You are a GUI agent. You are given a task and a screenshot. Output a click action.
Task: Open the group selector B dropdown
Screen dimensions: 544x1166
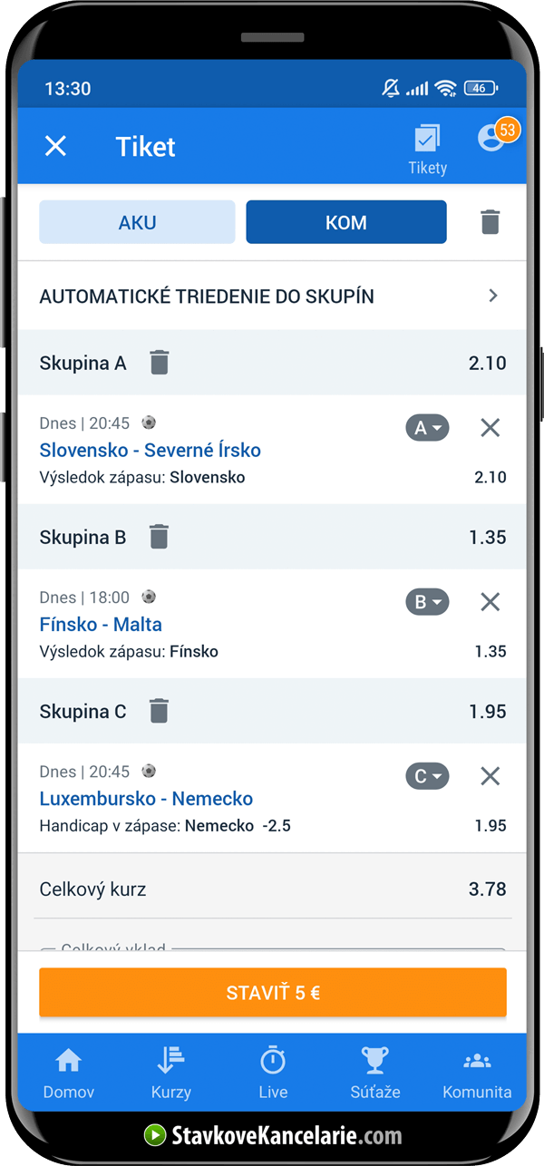[x=427, y=601]
